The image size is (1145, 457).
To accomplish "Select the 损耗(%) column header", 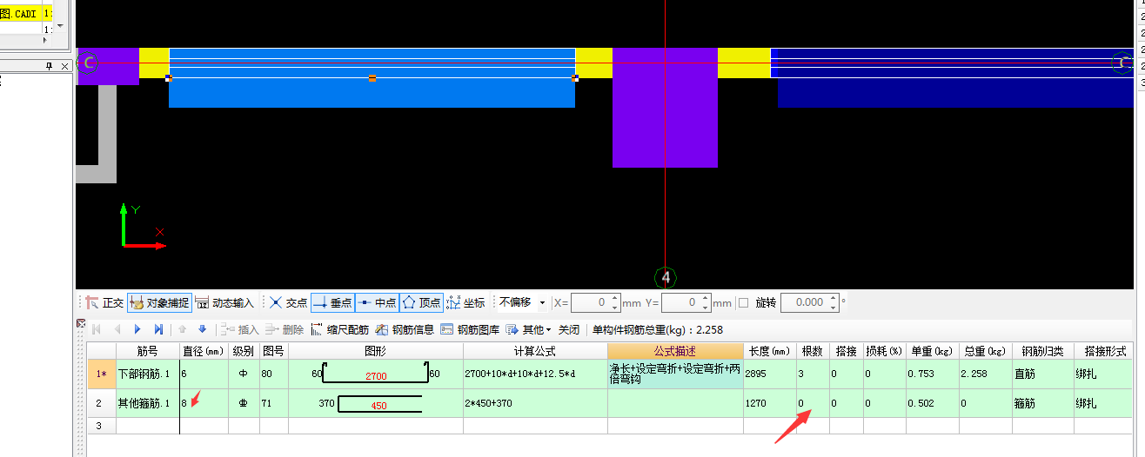I will (x=884, y=351).
